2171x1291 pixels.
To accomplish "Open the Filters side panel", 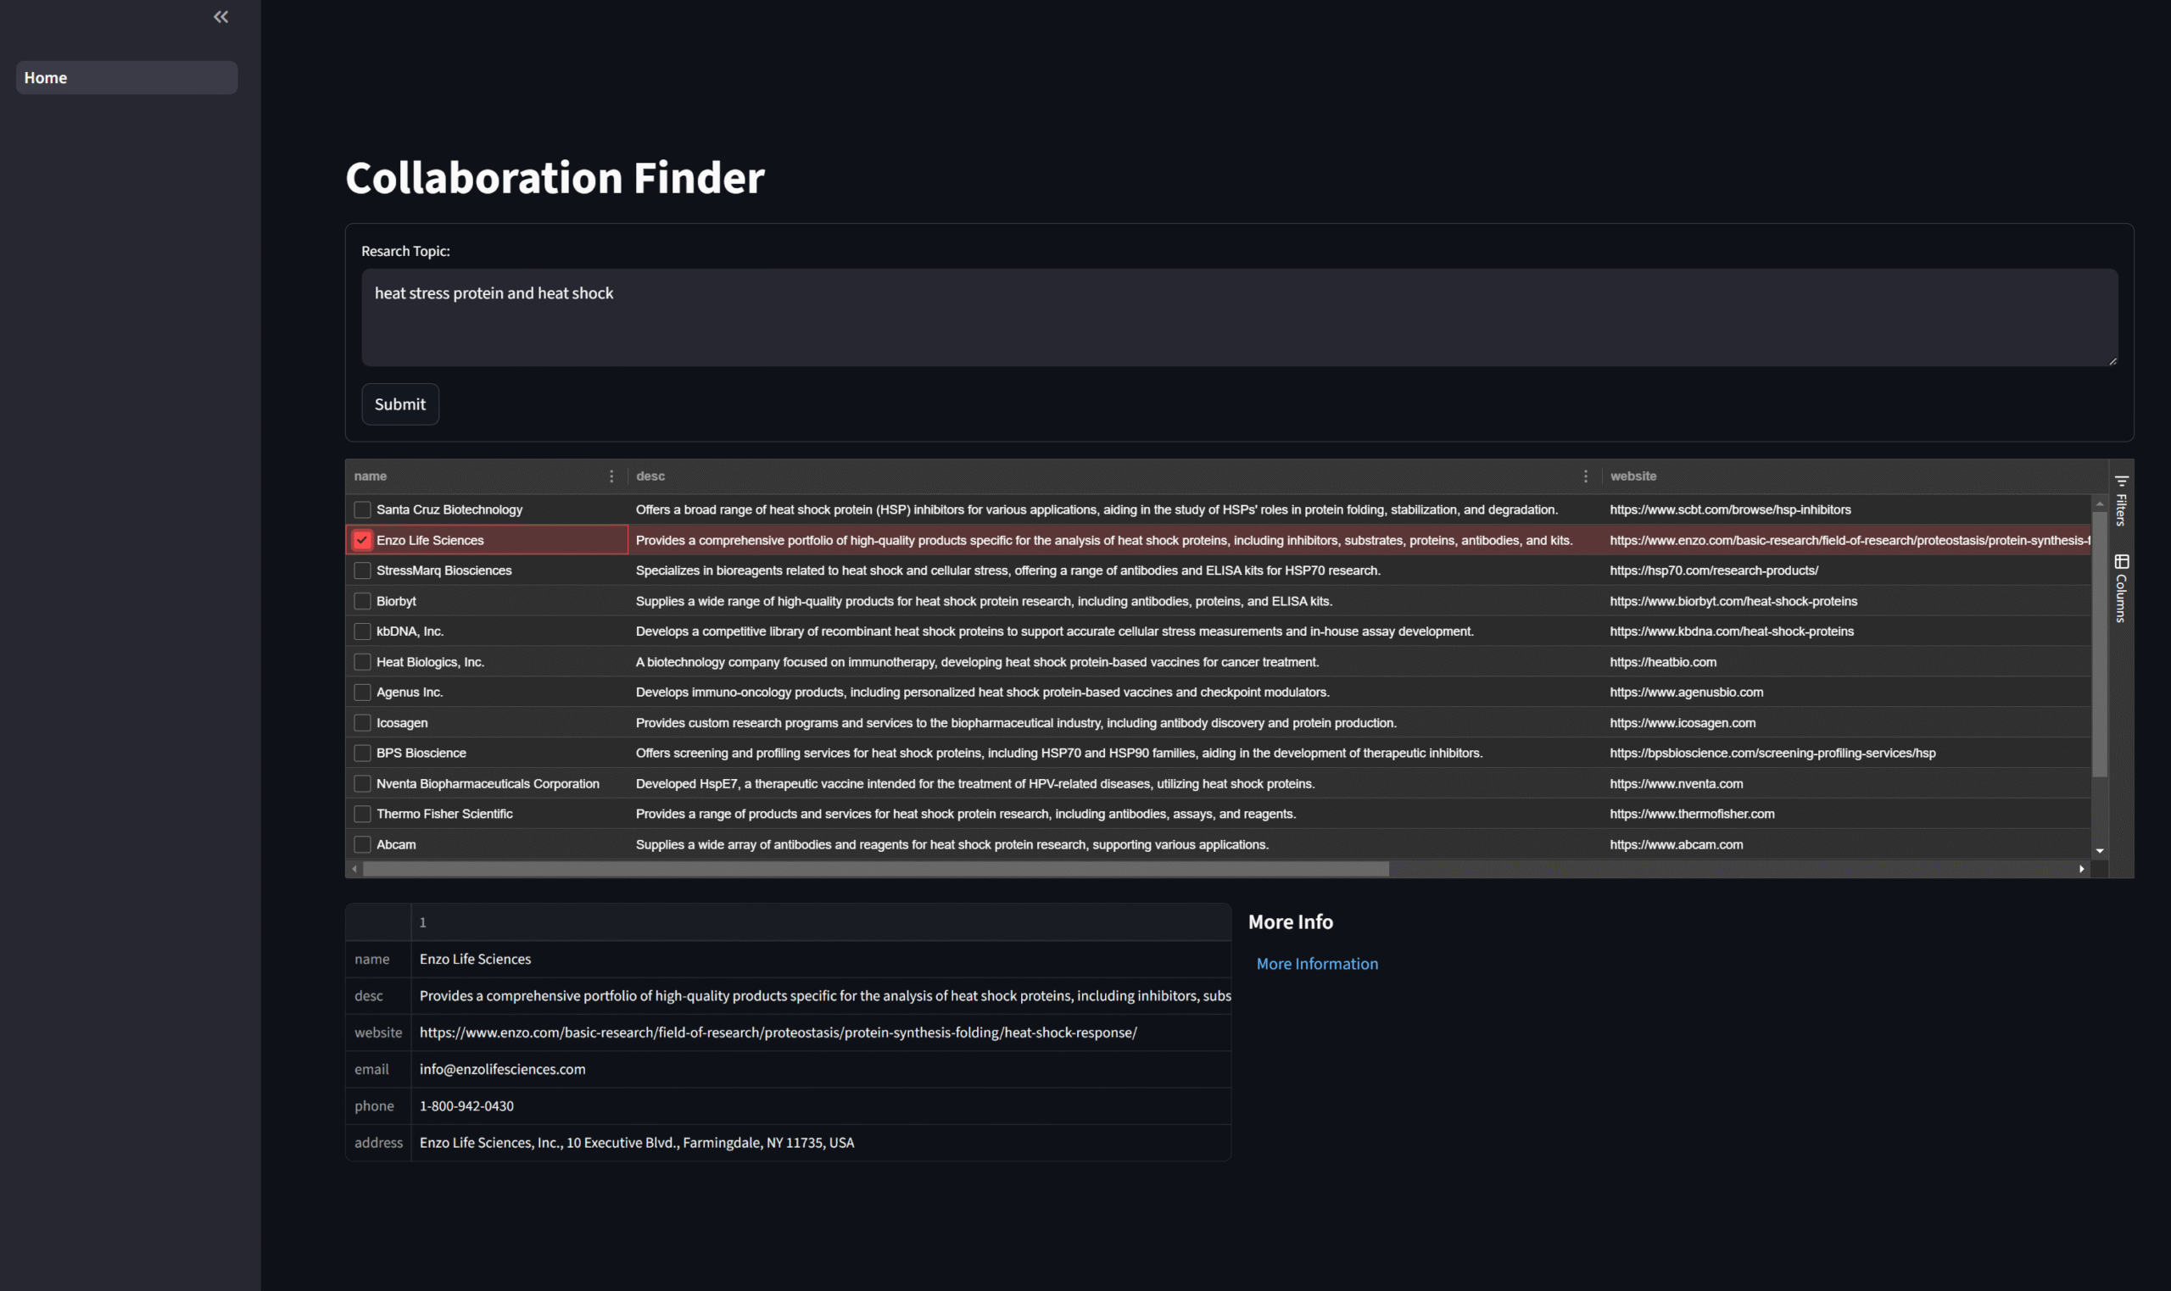I will point(2122,500).
